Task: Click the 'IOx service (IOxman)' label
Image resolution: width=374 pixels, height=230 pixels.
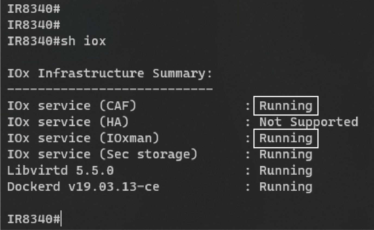Action: click(83, 138)
